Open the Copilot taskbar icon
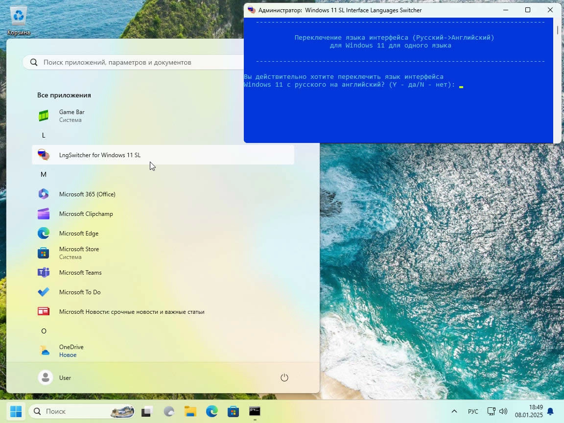 (169, 411)
